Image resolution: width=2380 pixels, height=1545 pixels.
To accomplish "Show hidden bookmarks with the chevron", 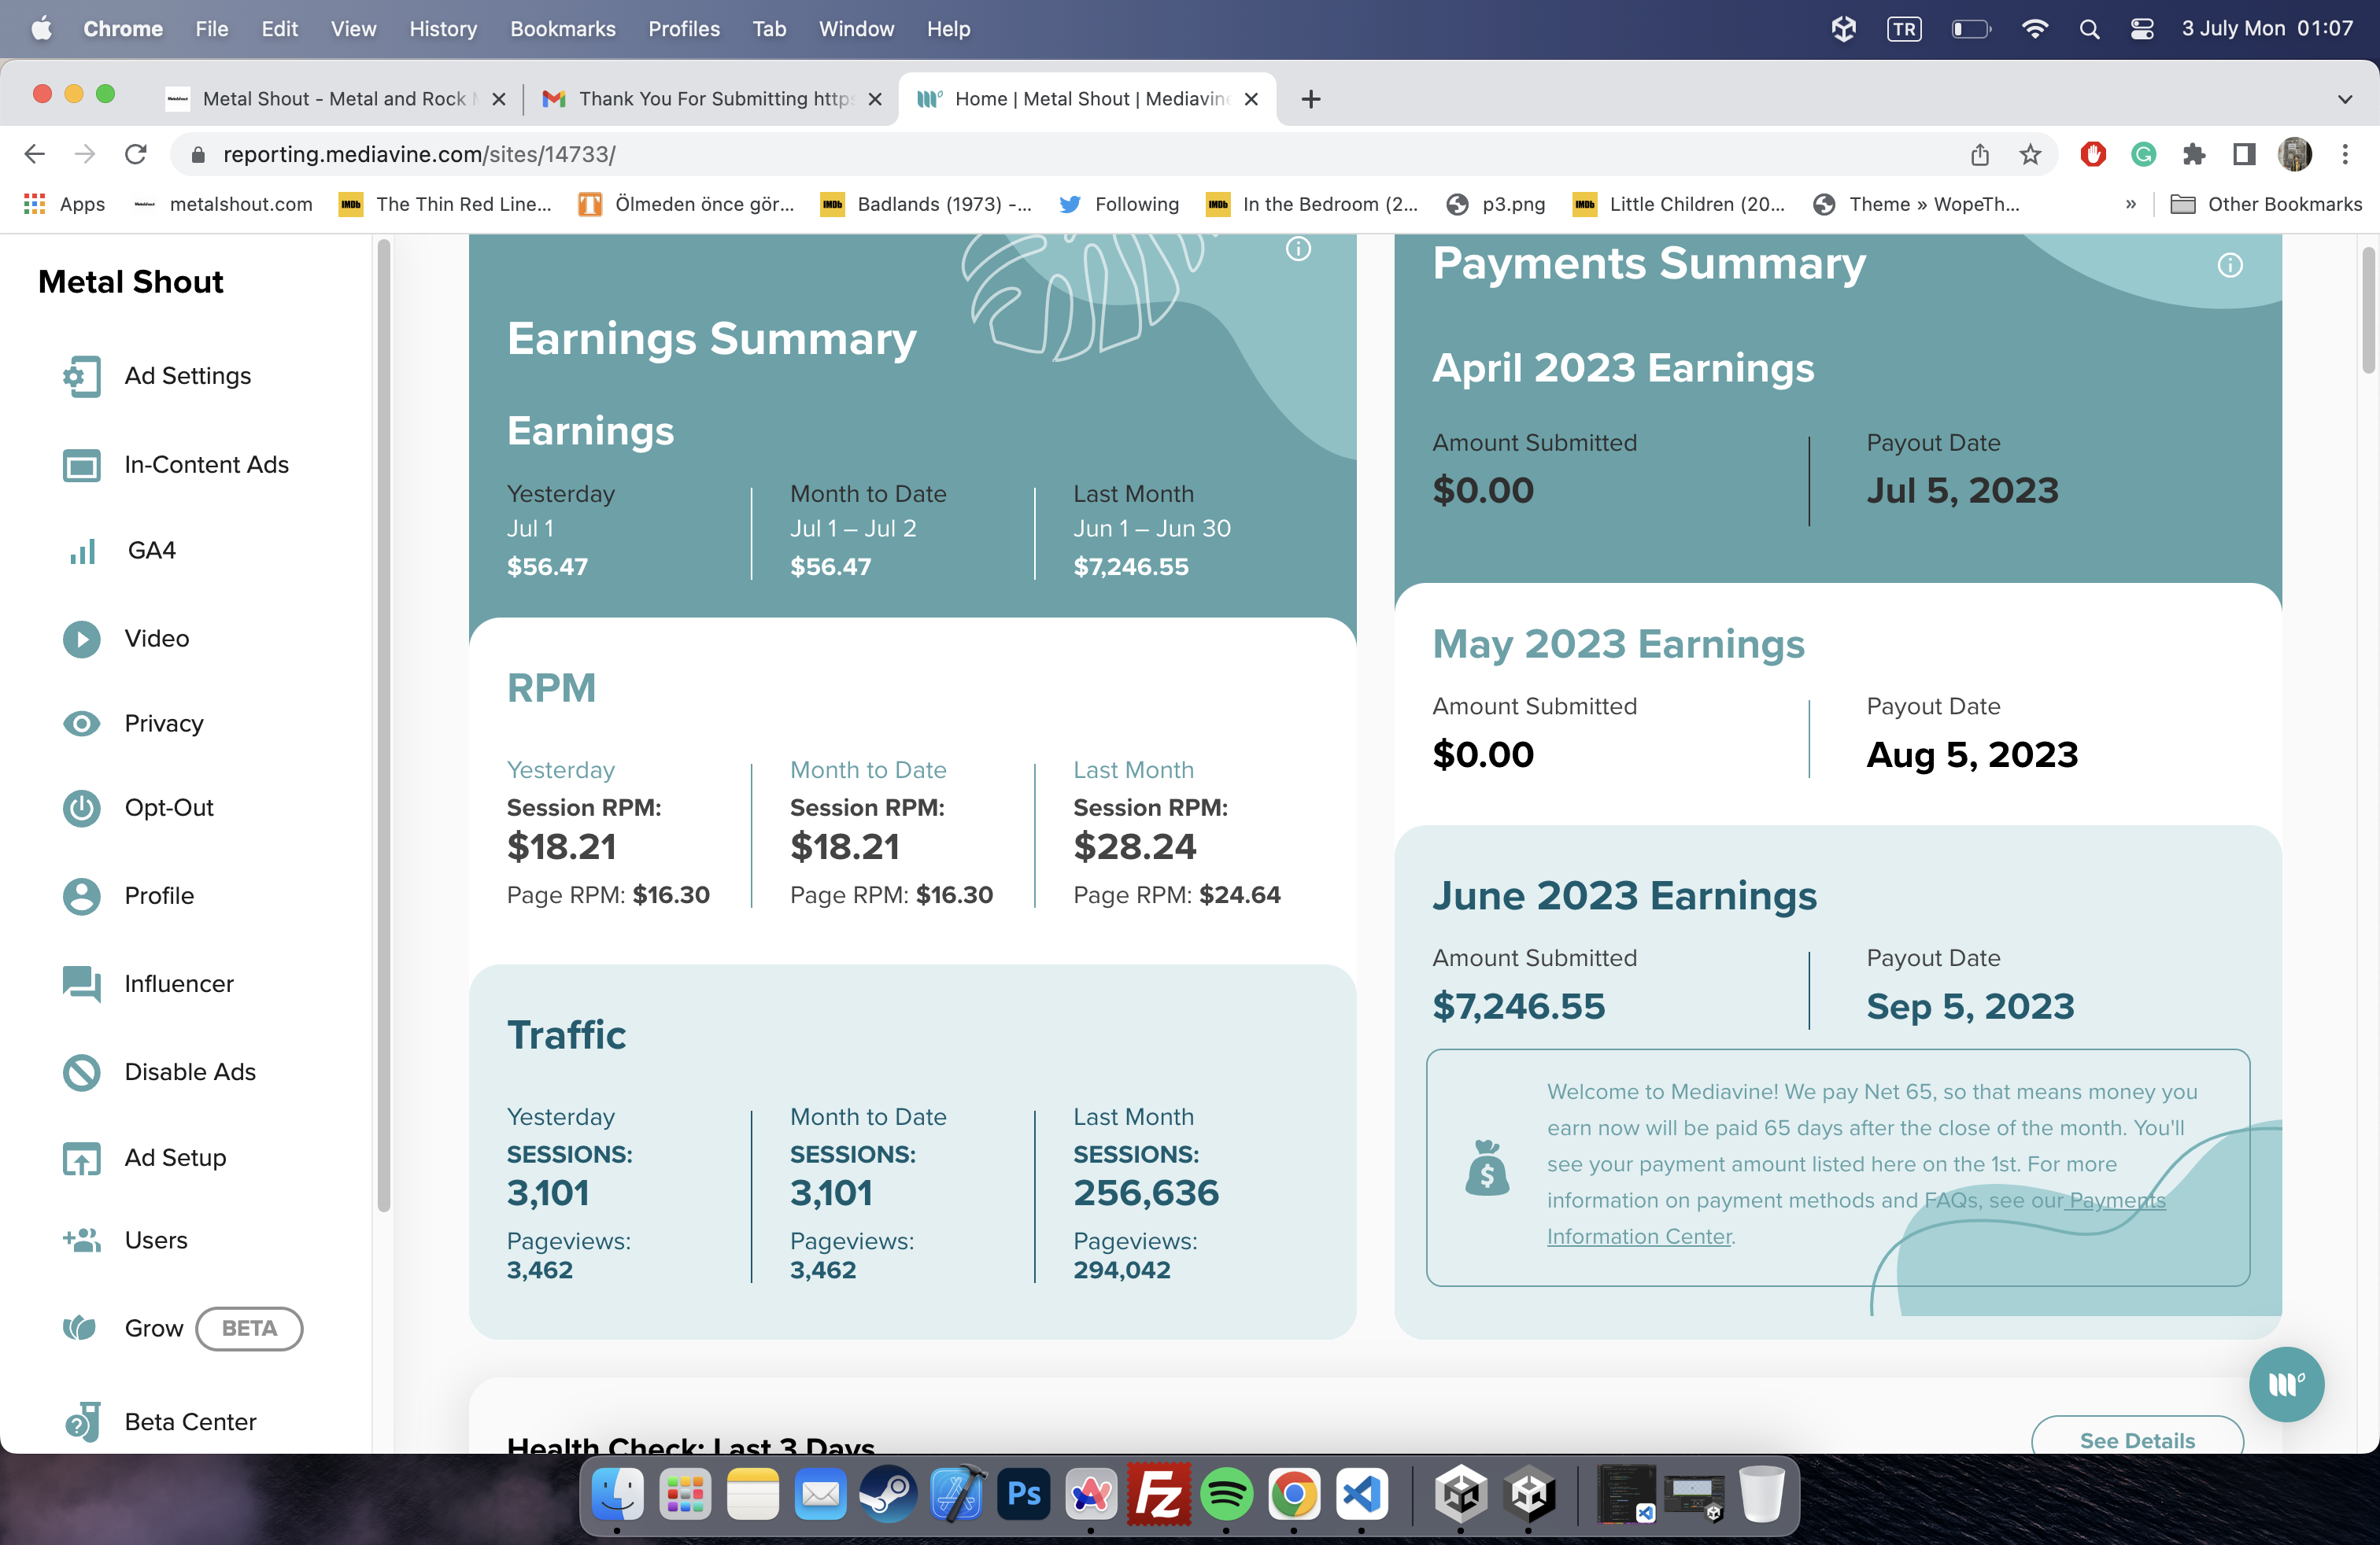I will 2130,204.
